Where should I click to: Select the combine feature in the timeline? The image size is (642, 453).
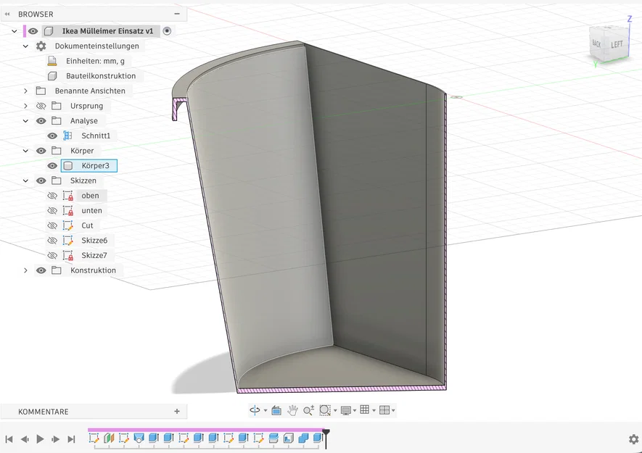click(303, 438)
